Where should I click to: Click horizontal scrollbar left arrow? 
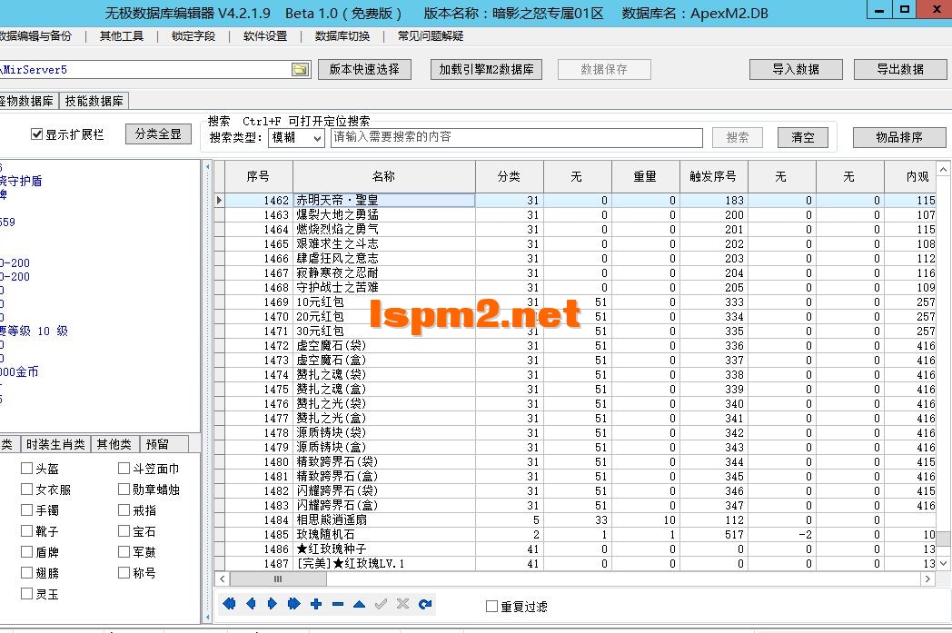(223, 579)
